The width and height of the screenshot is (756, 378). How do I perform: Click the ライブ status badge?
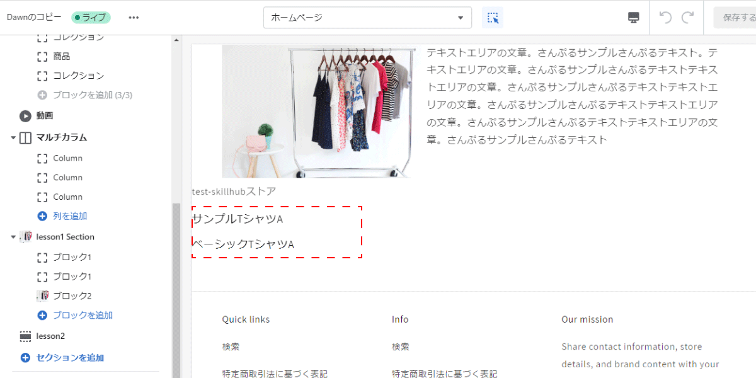click(x=91, y=18)
